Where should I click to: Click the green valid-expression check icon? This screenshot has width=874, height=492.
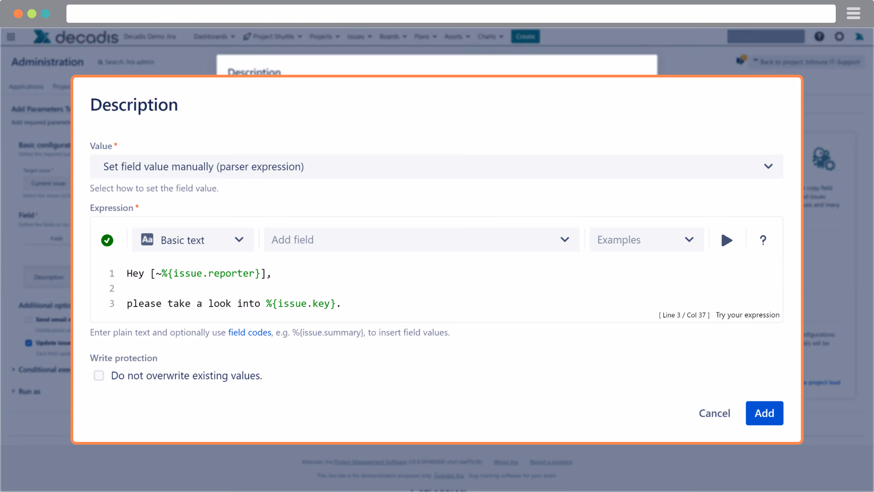pyautogui.click(x=107, y=240)
